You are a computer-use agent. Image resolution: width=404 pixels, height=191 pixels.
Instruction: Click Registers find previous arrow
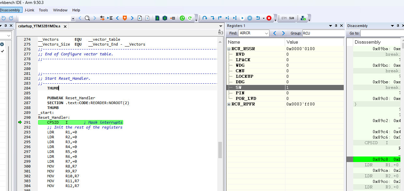click(x=275, y=33)
